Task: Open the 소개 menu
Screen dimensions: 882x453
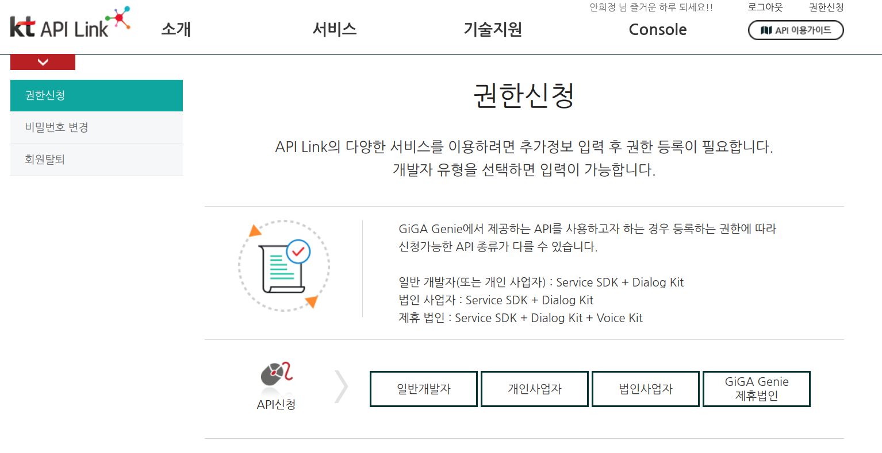Action: tap(176, 29)
